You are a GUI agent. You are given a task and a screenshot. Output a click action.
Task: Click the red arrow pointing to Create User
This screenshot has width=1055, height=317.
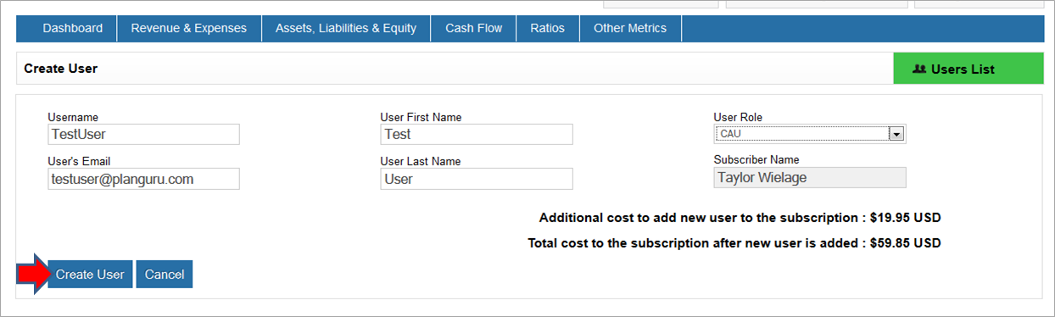pyautogui.click(x=32, y=274)
